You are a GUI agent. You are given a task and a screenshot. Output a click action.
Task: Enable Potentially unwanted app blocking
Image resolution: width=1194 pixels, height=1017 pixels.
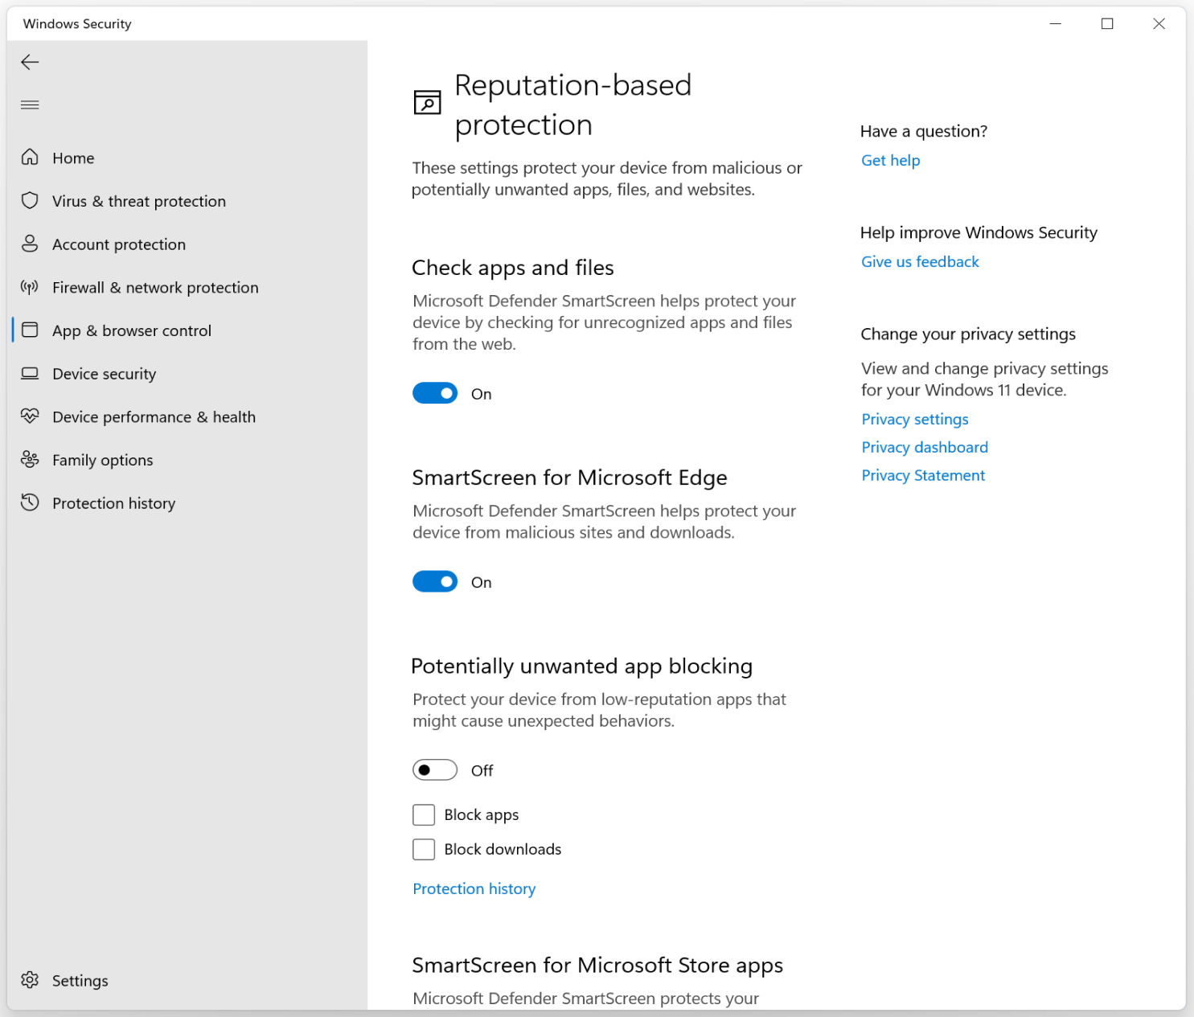pos(435,769)
